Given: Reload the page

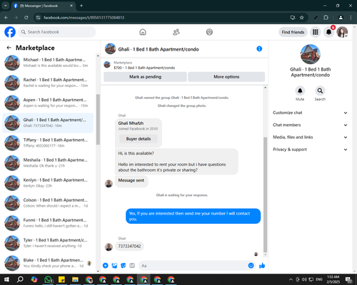Looking at the screenshot, I should (26, 18).
